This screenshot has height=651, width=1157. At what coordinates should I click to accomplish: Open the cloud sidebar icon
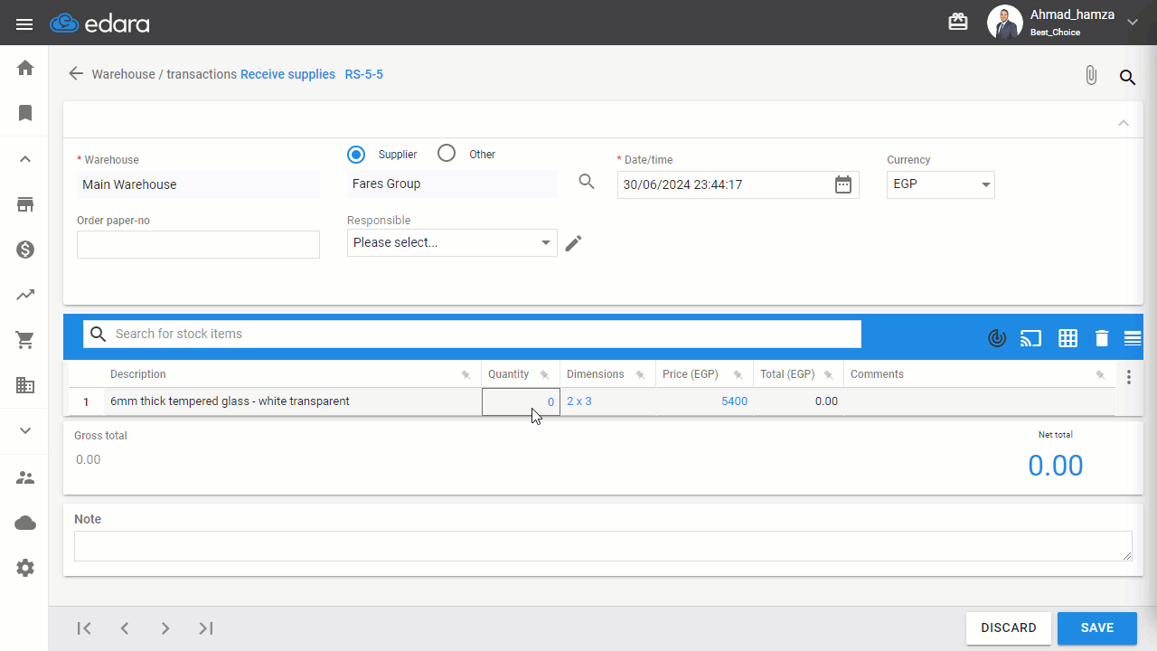point(25,523)
